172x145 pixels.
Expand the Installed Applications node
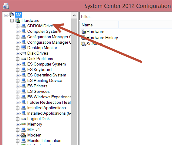pos(18,108)
